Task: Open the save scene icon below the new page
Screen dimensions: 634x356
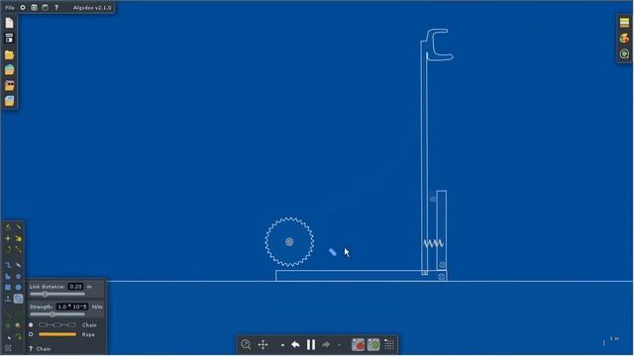Action: click(x=9, y=39)
